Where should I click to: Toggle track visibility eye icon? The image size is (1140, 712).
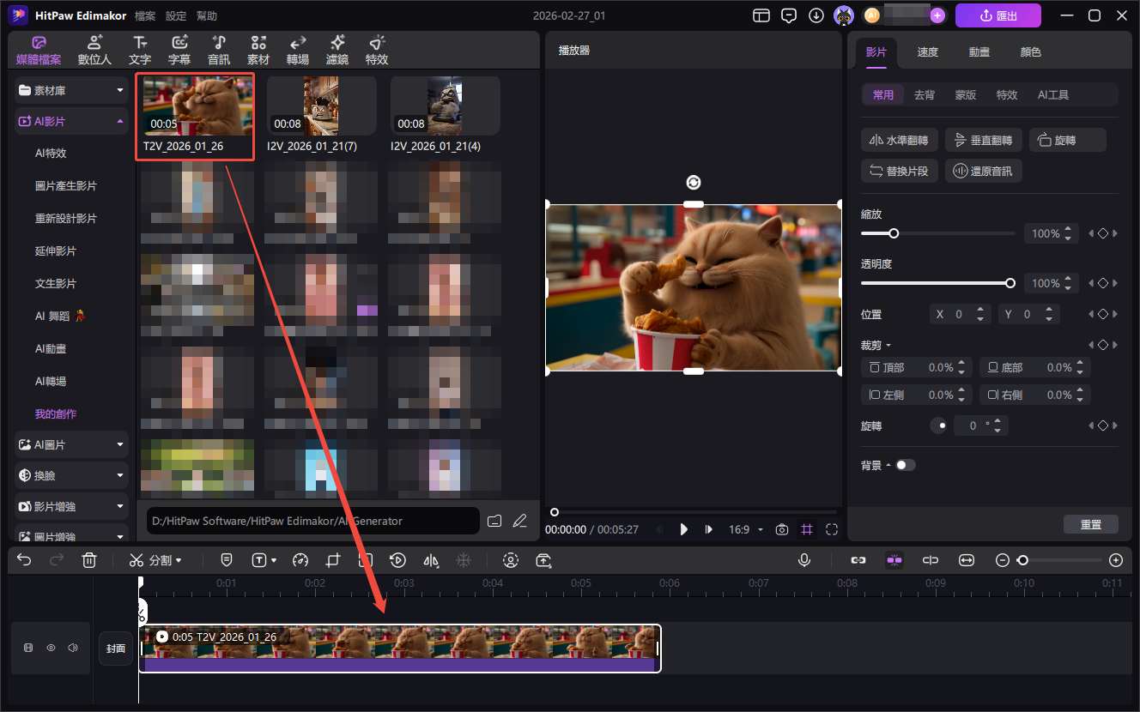tap(51, 648)
